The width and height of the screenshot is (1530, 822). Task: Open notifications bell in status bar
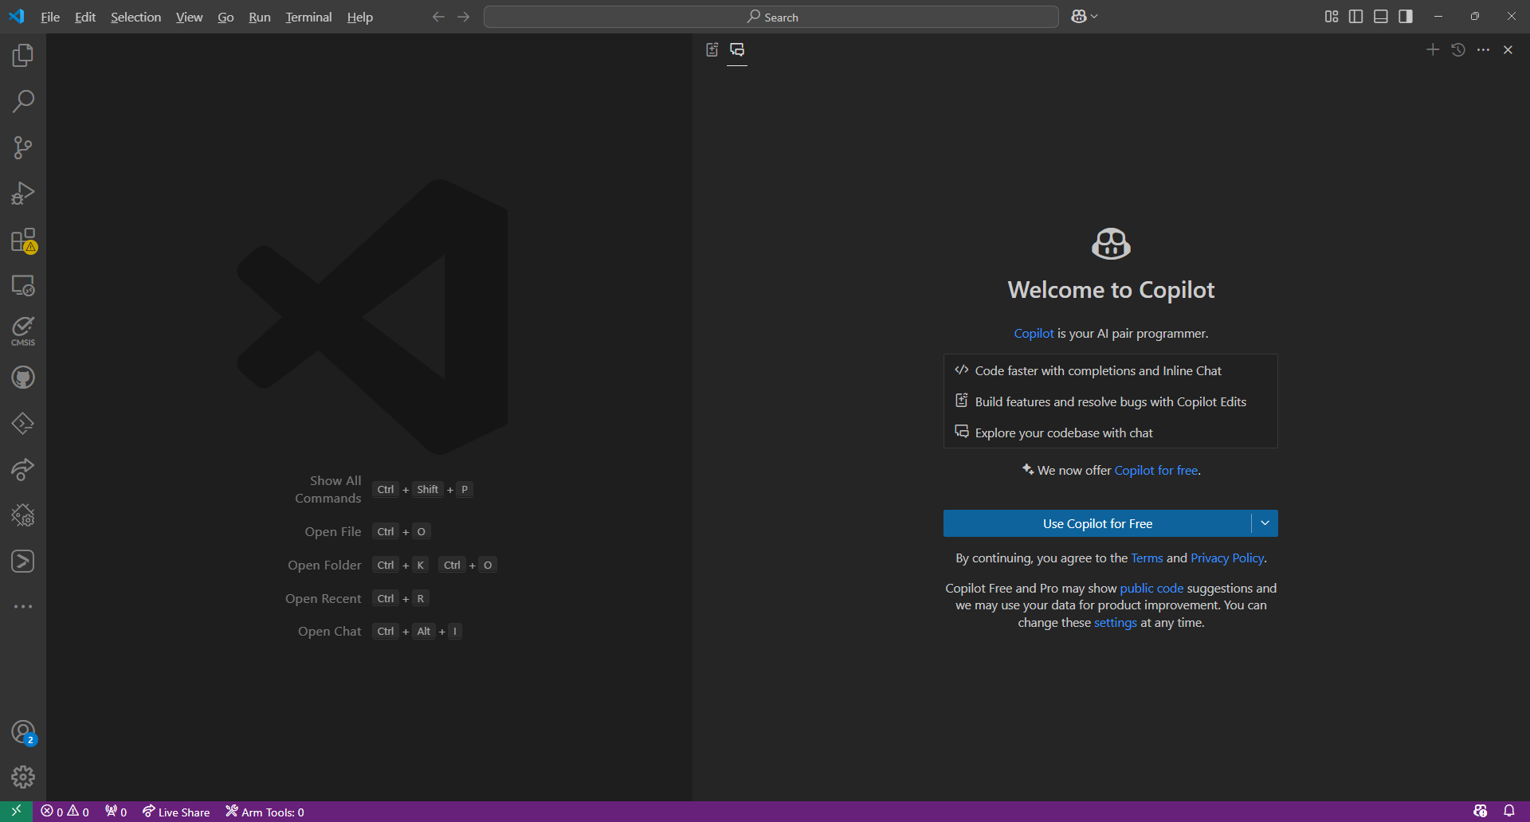1509,812
